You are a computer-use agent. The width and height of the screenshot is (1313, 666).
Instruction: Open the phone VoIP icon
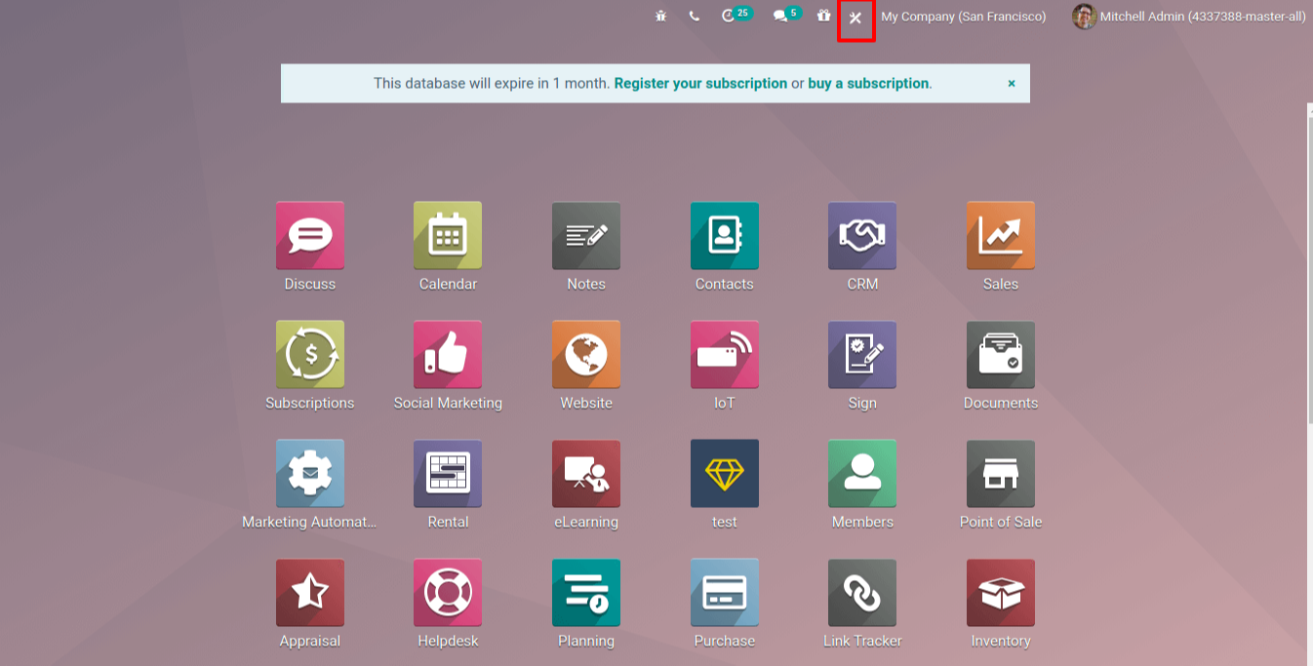[694, 17]
